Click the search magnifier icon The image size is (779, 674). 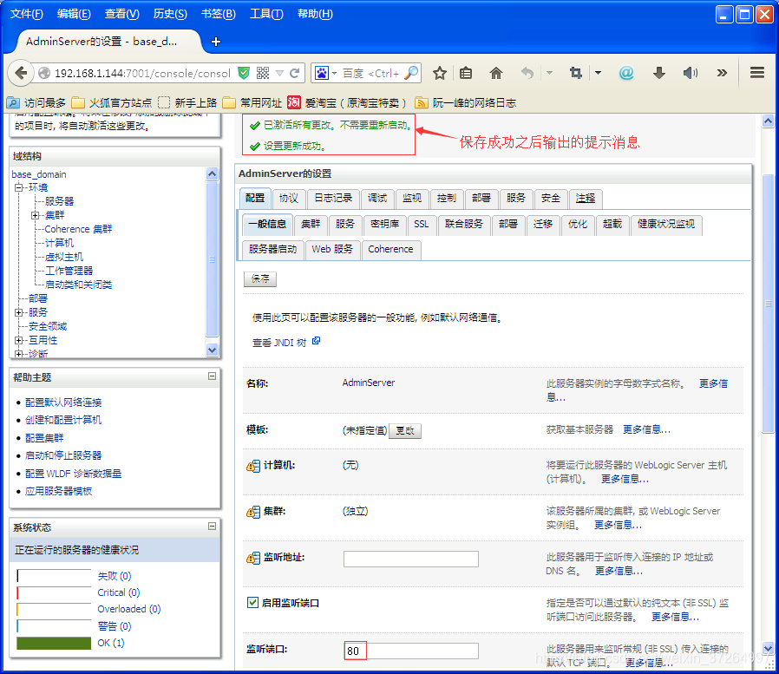coord(411,73)
